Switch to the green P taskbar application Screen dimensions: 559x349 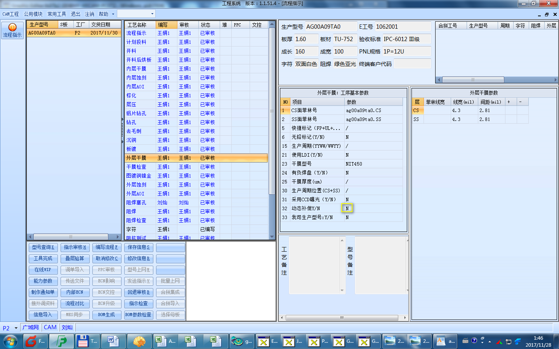point(61,341)
